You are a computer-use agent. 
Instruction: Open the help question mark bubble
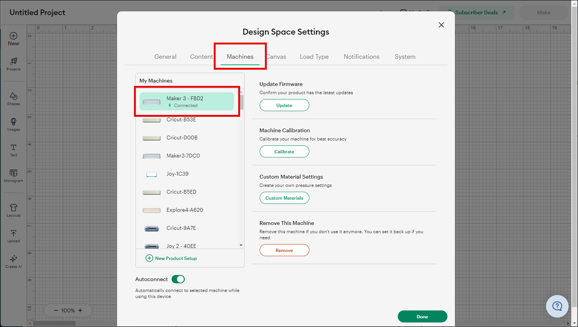[557, 306]
